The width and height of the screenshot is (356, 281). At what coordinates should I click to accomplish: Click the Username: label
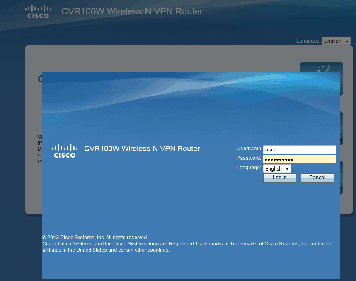pos(249,149)
